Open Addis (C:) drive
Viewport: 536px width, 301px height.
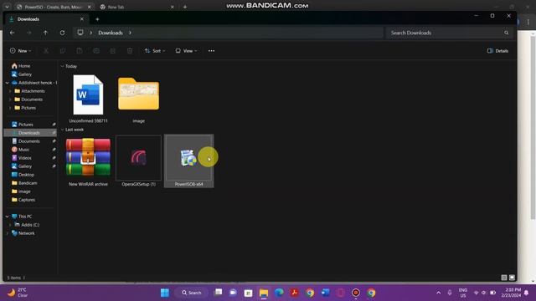tap(30, 225)
